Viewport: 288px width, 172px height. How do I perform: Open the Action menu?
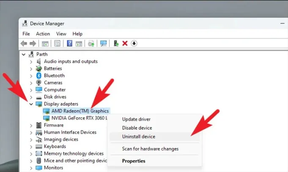coord(43,34)
